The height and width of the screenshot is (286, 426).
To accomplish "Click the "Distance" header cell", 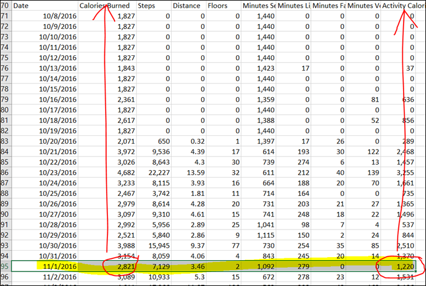I will click(188, 5).
